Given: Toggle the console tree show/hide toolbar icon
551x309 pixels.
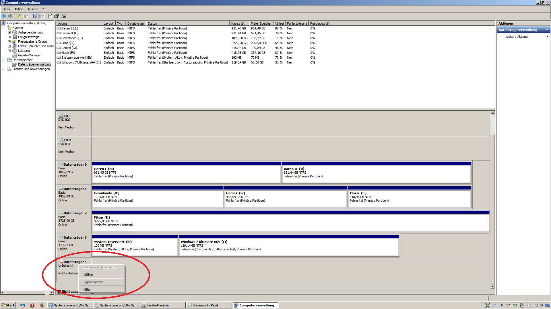Looking at the screenshot, I should [x=26, y=16].
